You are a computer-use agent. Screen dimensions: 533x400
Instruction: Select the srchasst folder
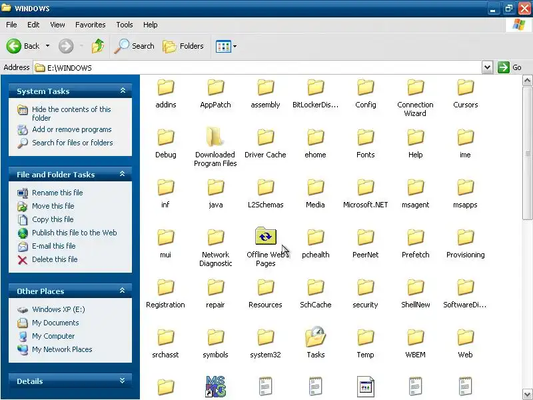(165, 343)
